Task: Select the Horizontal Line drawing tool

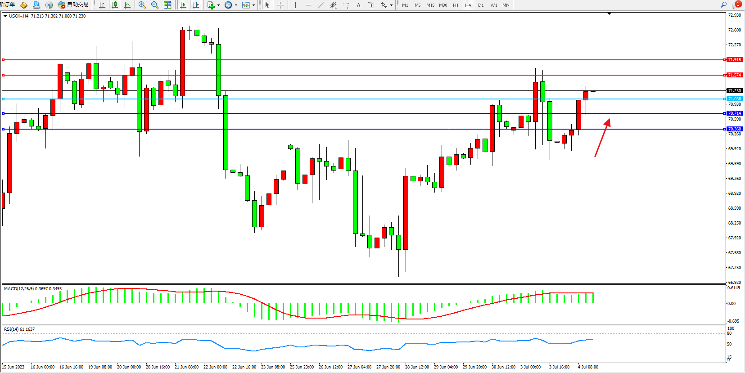Action: coord(308,5)
